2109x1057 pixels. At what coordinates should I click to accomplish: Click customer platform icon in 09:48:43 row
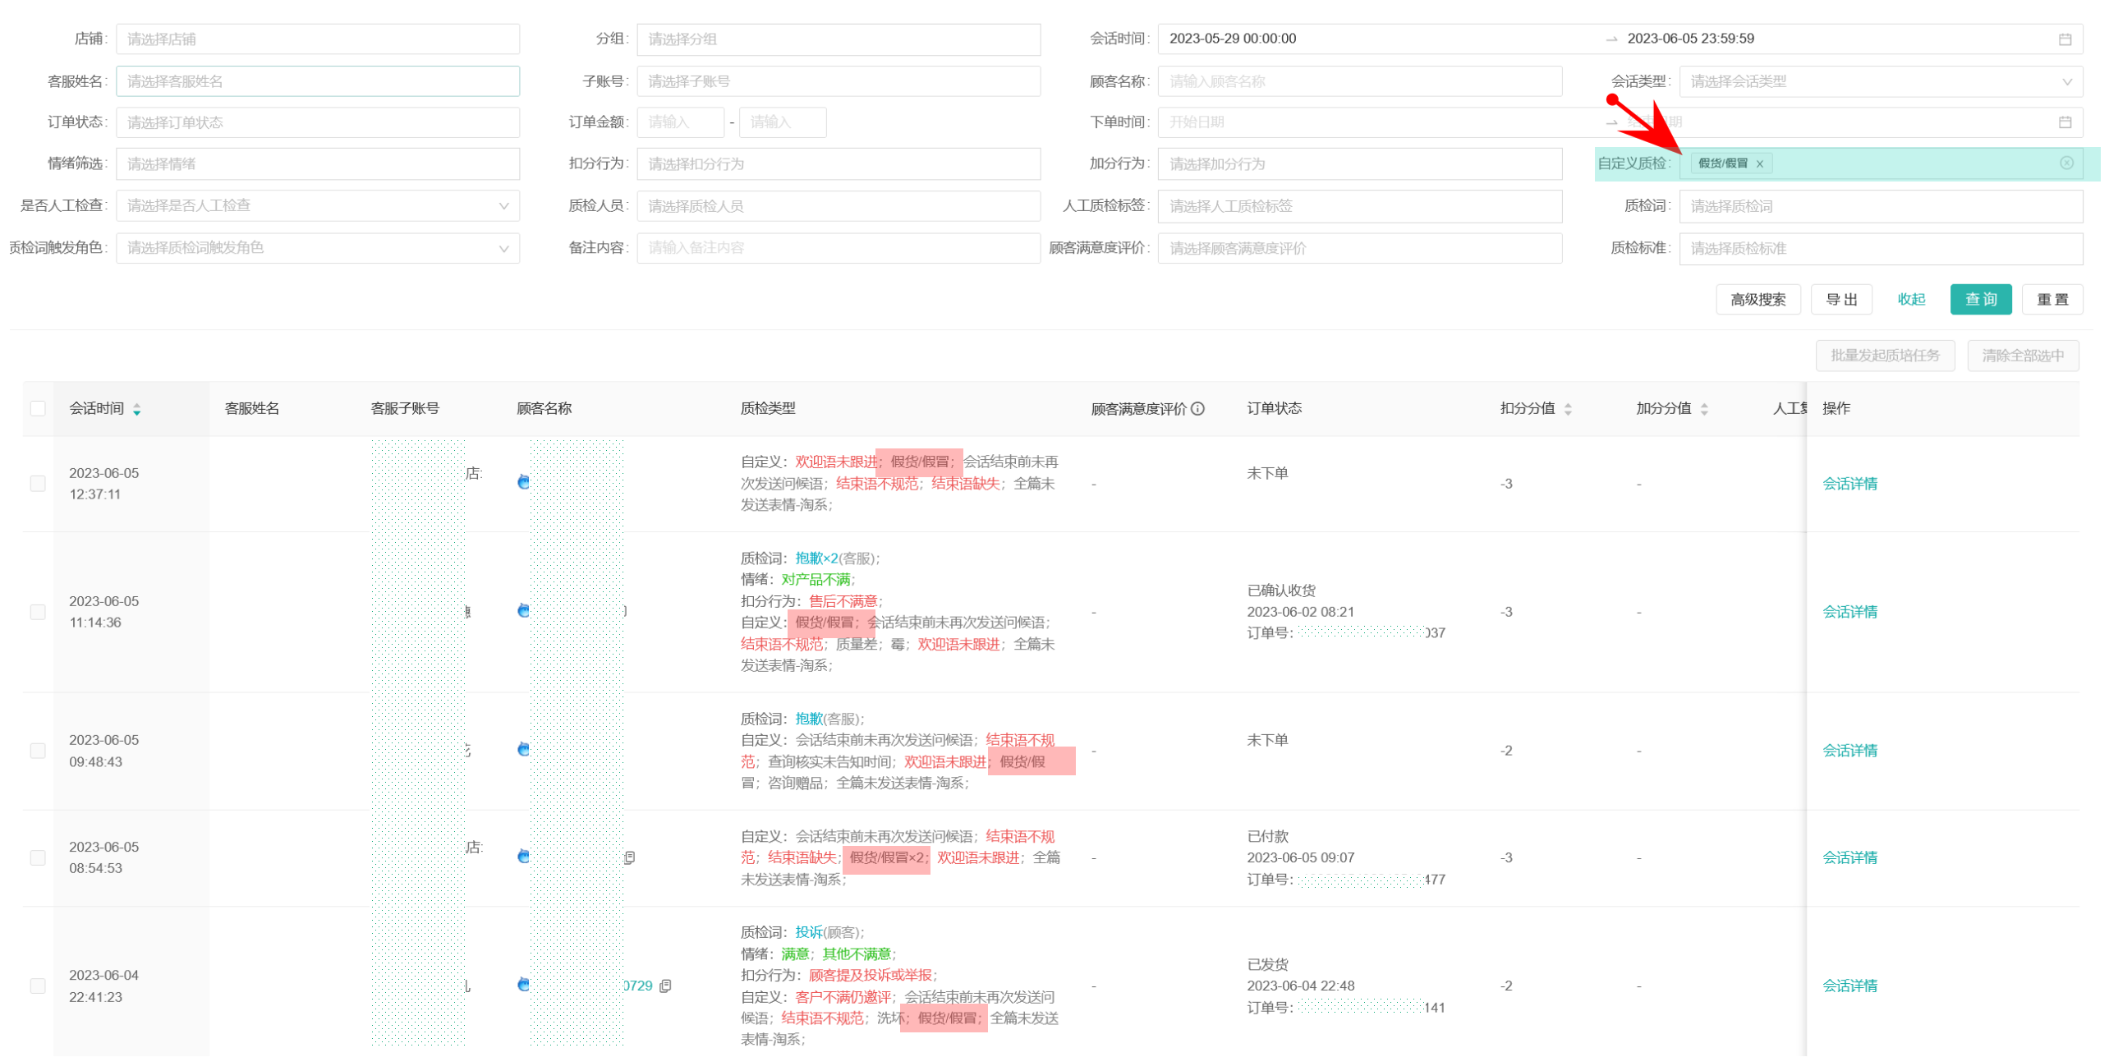coord(523,750)
